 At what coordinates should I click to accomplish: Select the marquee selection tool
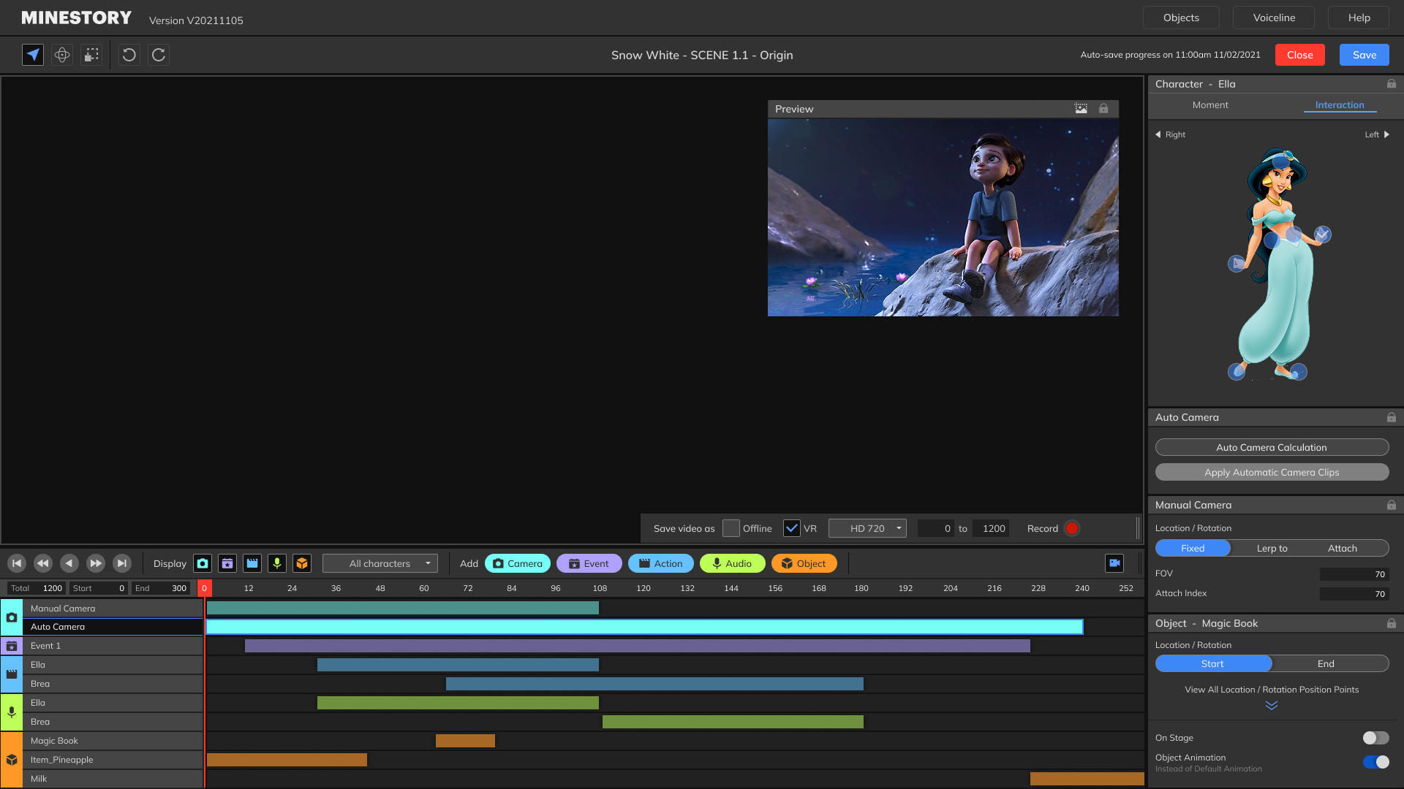91,55
